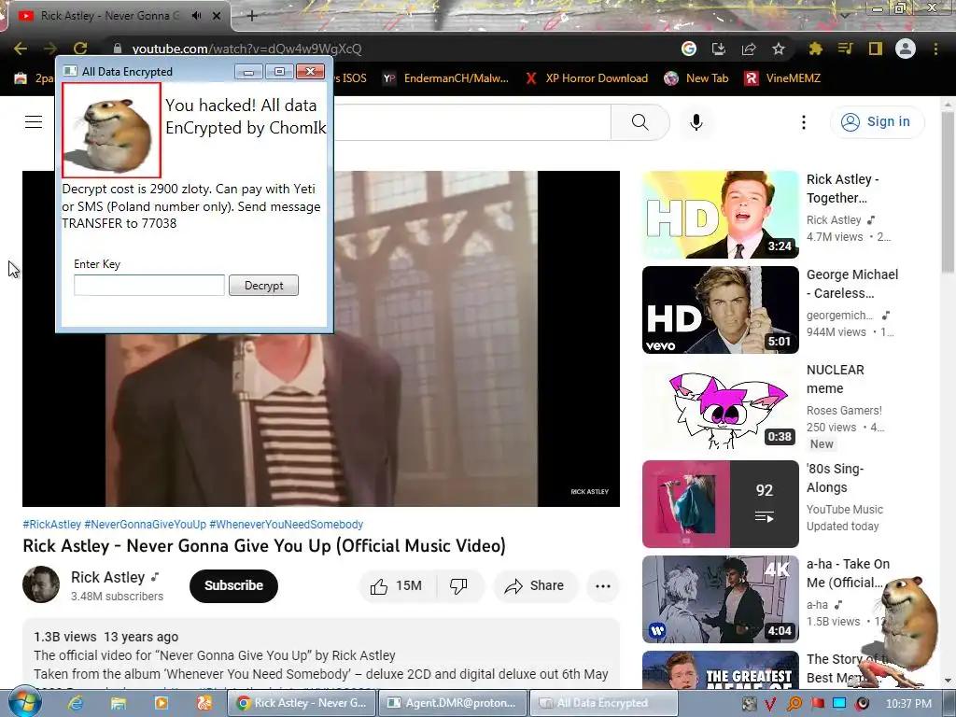The width and height of the screenshot is (956, 717).
Task: Open more actions ellipsis beside Share
Action: click(603, 586)
